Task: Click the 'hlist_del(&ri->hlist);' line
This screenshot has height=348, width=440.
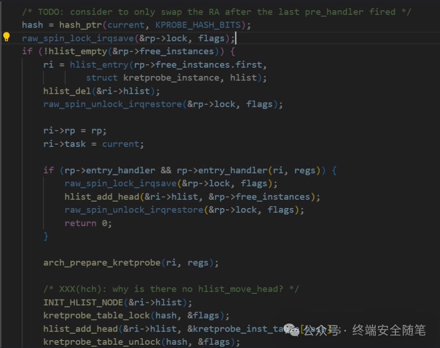Action: click(102, 91)
